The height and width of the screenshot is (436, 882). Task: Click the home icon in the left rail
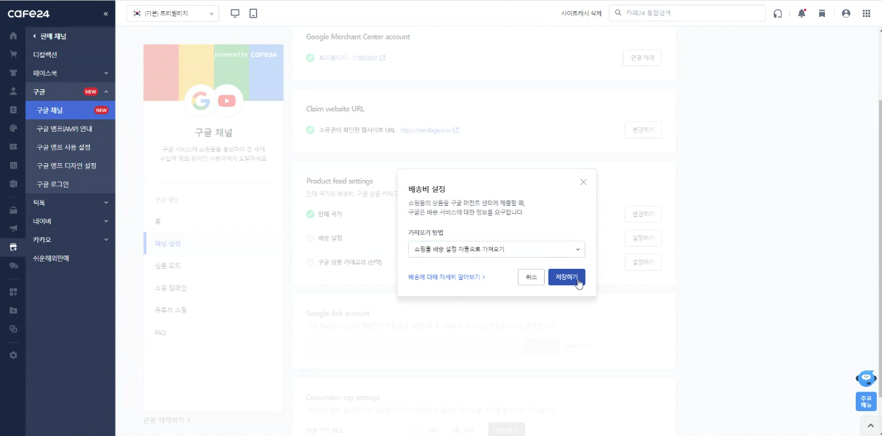click(13, 35)
